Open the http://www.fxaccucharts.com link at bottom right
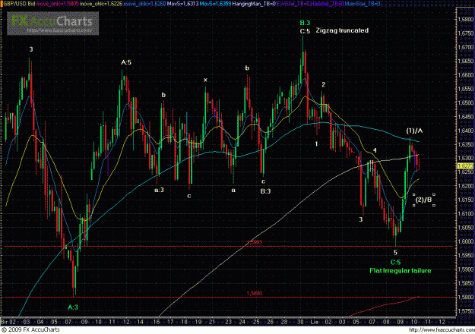Screen dimensions: 475x334 point(442,329)
